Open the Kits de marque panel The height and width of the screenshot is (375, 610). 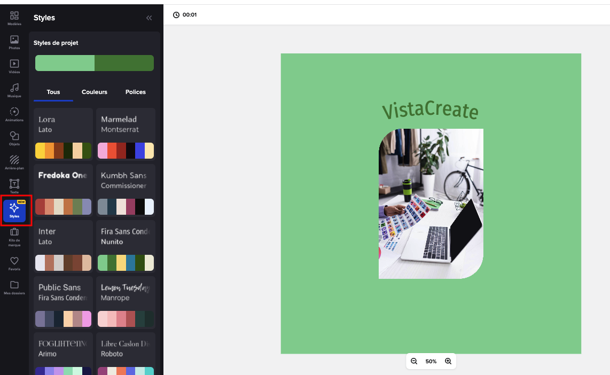tap(14, 237)
